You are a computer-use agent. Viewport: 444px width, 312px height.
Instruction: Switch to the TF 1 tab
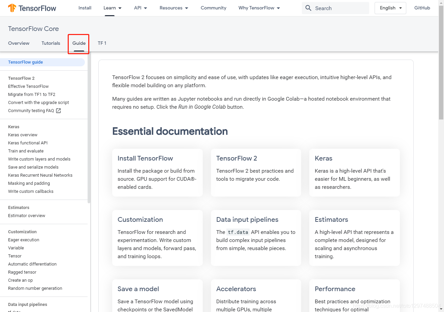[102, 43]
